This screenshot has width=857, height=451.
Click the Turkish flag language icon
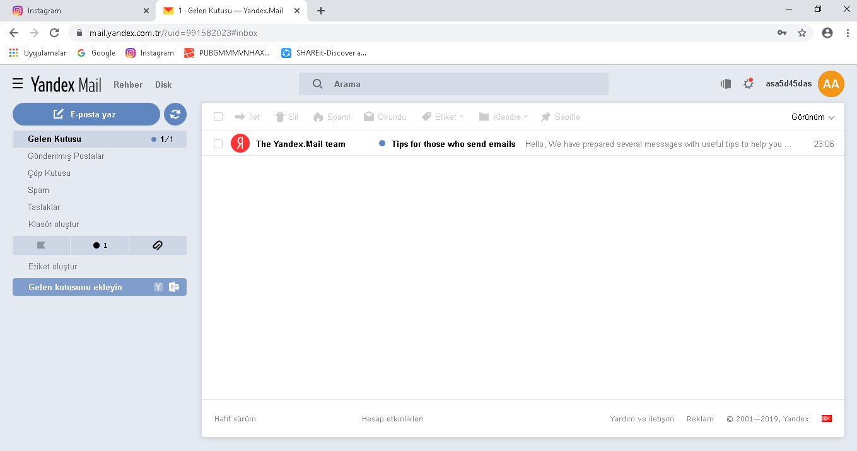pos(827,419)
